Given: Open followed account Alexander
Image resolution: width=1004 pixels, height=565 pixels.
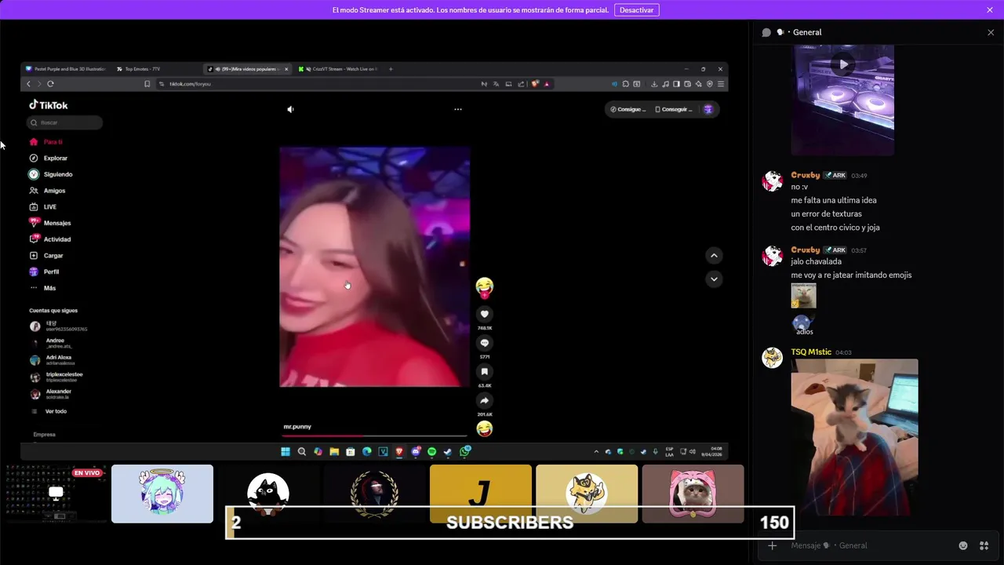Looking at the screenshot, I should click(x=51, y=394).
